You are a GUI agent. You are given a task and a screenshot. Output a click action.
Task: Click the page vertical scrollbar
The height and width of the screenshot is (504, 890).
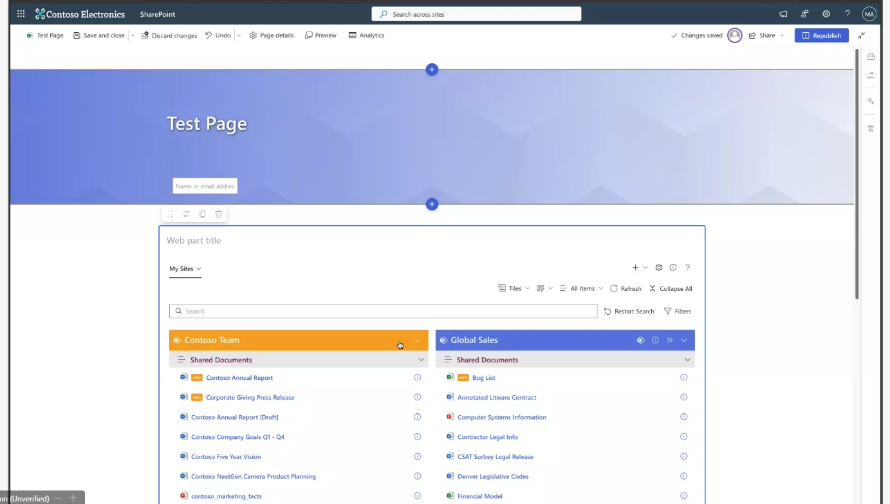(857, 174)
